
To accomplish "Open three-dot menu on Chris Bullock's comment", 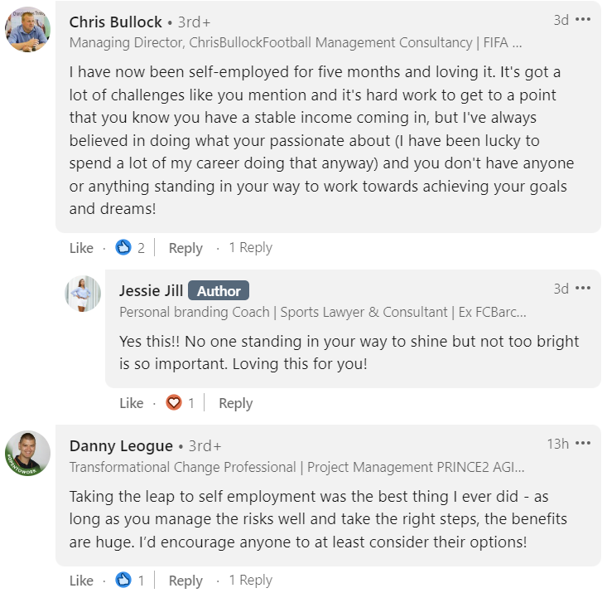I will [x=583, y=20].
